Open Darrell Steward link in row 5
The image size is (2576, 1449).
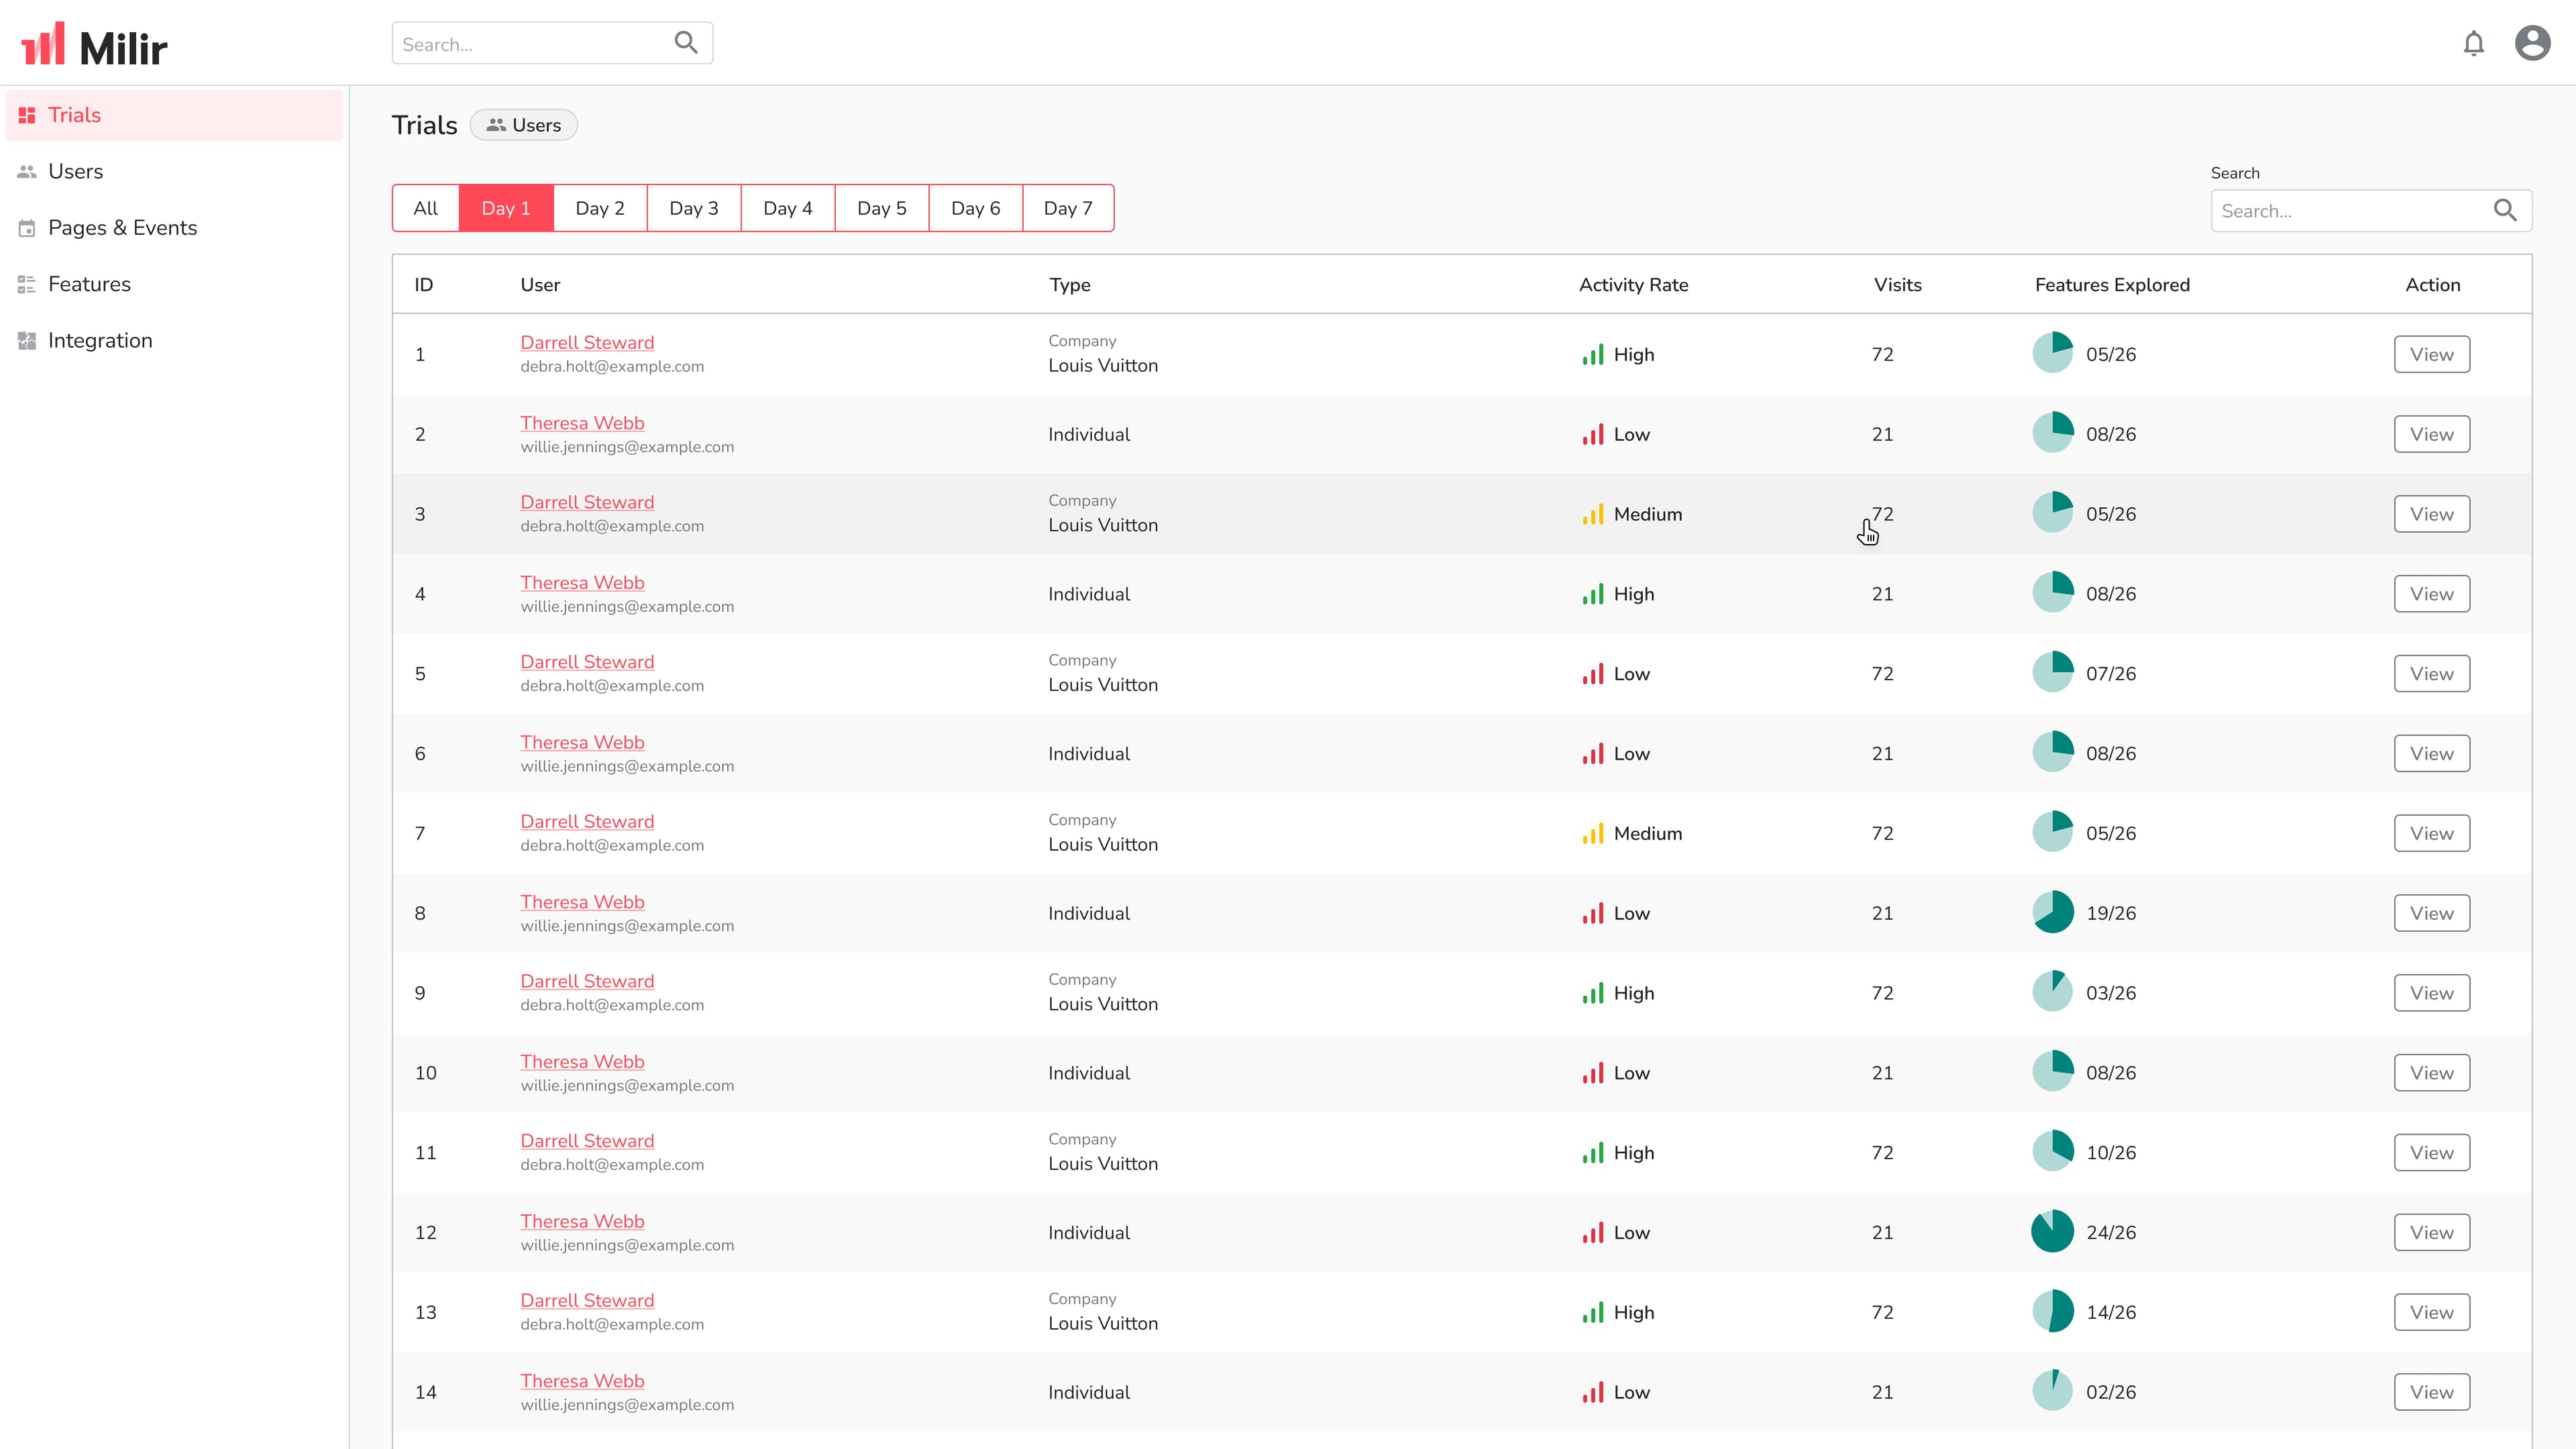587,662
